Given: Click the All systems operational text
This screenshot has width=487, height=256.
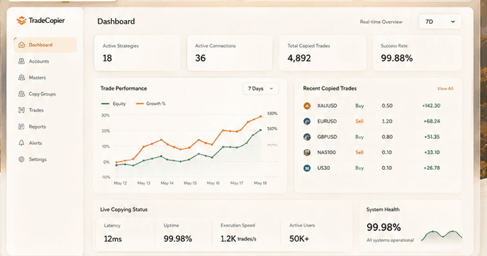Looking at the screenshot, I should point(390,240).
